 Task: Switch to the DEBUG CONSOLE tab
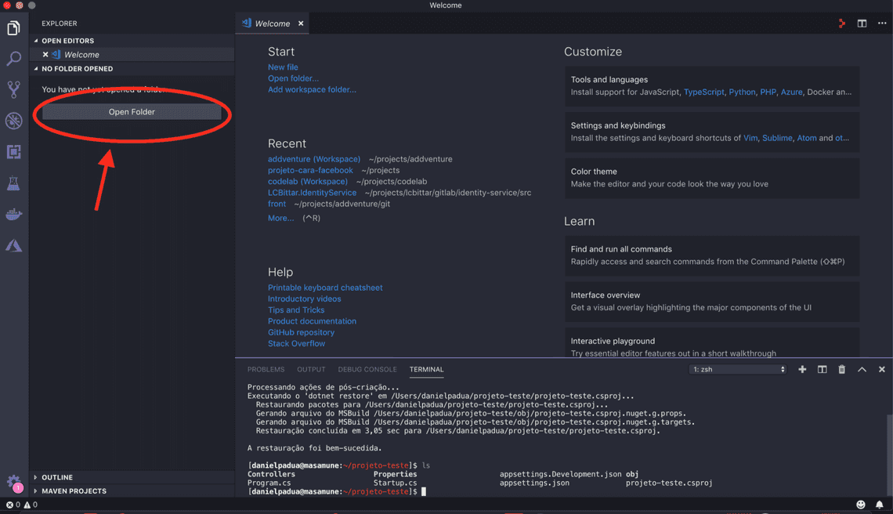point(367,369)
